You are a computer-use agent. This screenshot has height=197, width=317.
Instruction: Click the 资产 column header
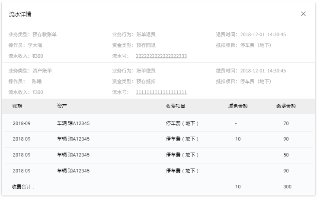click(x=62, y=106)
